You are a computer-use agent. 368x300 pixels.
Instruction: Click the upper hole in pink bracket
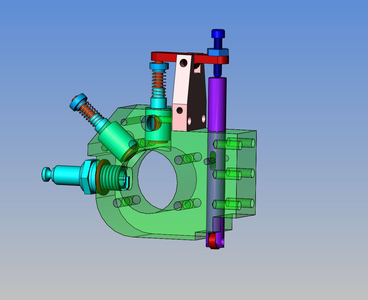pyautogui.click(x=184, y=62)
